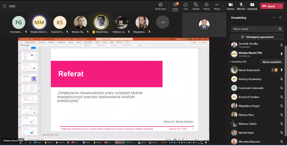Click the Udostępnij share screen icon
Screen dimensions: 287x146
point(252,5)
